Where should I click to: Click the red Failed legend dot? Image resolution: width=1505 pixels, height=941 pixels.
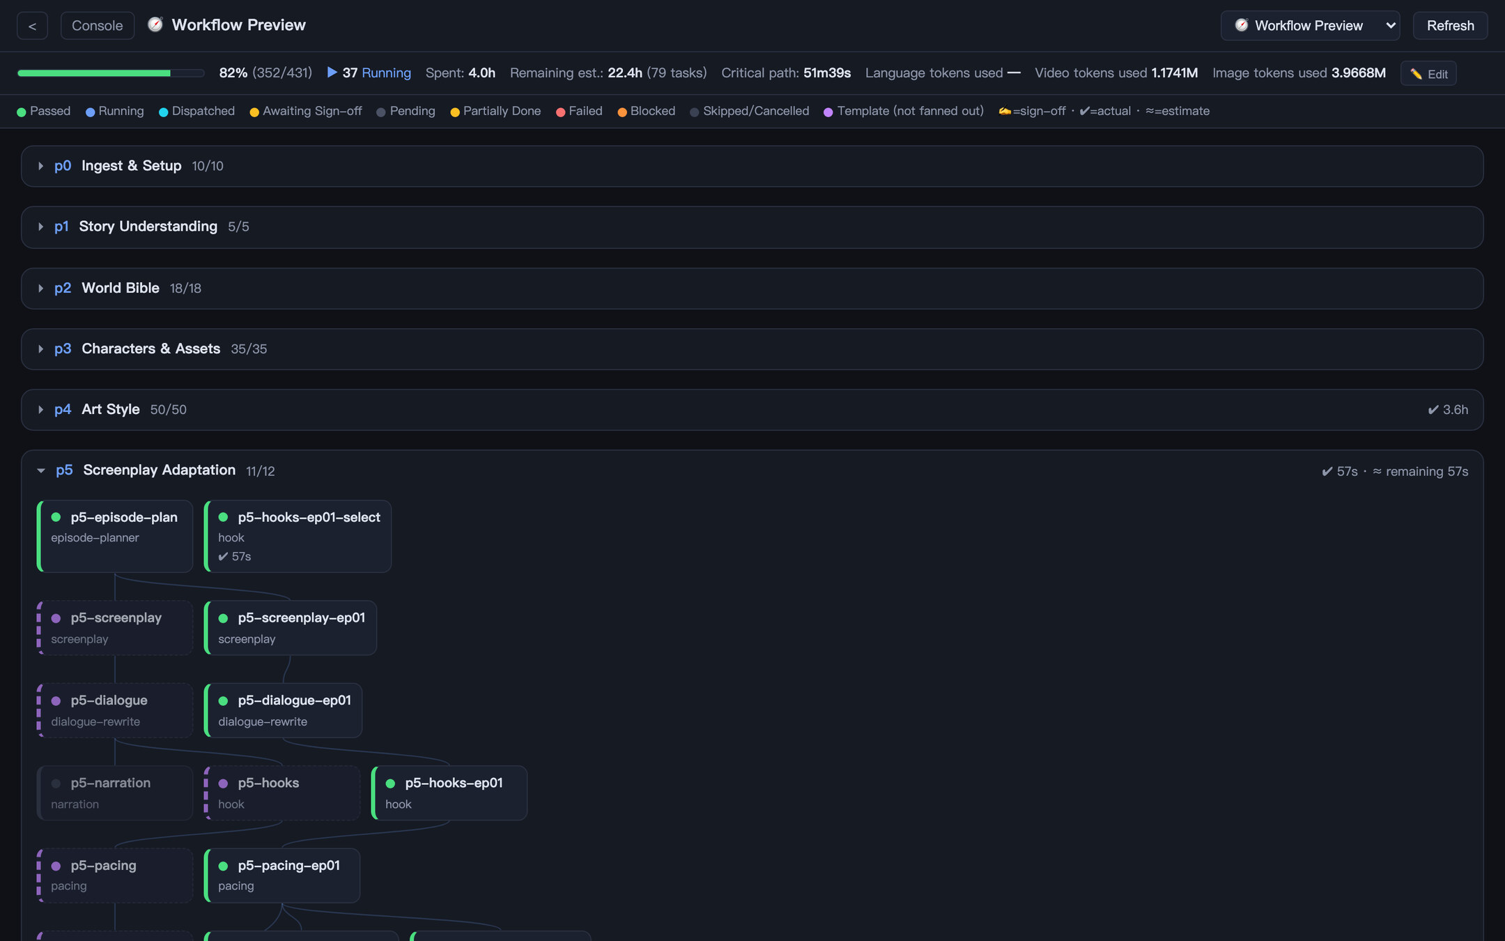[x=560, y=112]
